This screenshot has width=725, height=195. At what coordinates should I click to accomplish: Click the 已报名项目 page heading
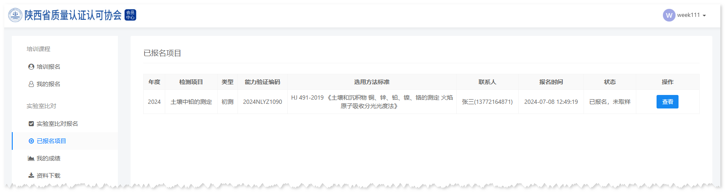click(x=162, y=53)
